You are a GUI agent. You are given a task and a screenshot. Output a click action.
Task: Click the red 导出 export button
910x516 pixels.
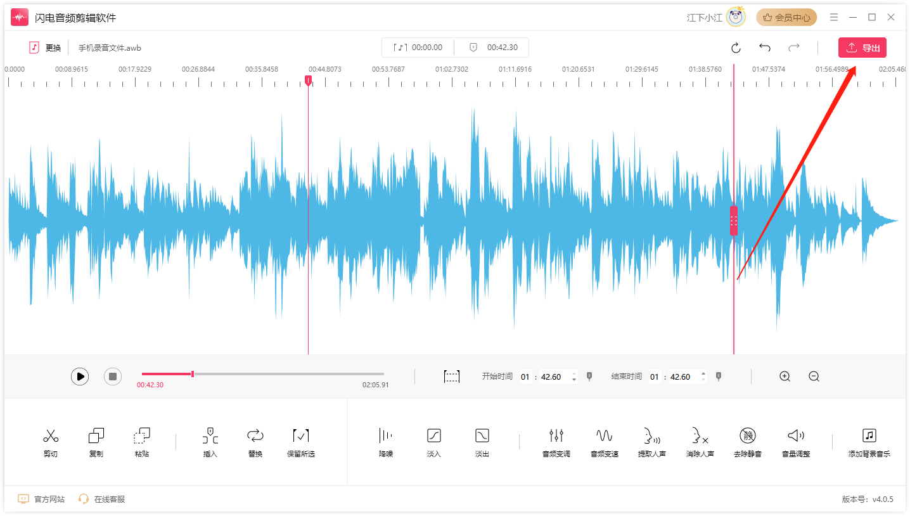862,48
